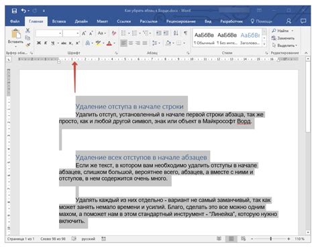Switch to the Ссылки tab

coord(123,21)
